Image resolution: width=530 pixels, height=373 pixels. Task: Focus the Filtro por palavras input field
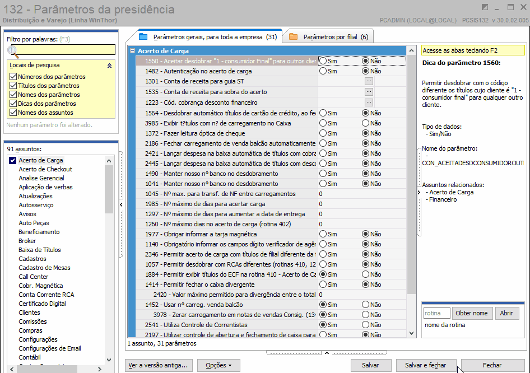64,50
